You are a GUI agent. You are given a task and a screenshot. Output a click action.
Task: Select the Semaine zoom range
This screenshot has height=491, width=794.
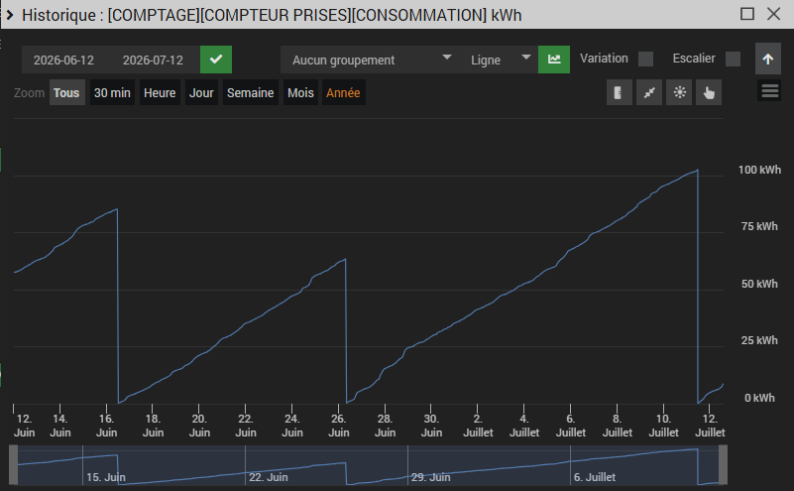250,92
